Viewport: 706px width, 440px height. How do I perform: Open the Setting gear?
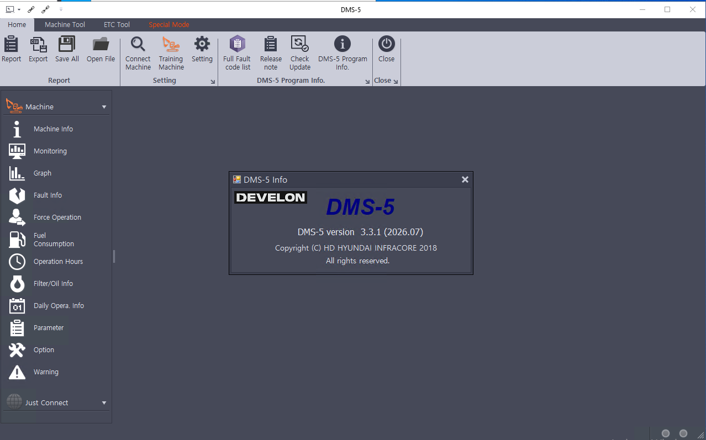click(x=202, y=49)
